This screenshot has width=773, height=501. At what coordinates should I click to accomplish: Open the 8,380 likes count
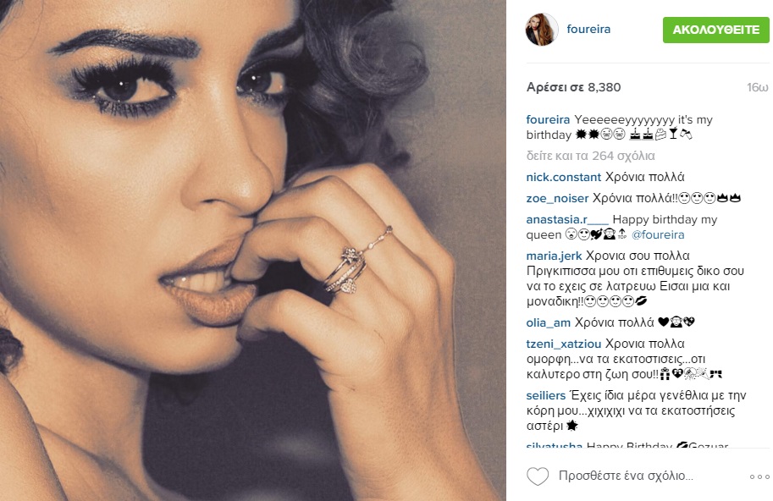tap(573, 88)
